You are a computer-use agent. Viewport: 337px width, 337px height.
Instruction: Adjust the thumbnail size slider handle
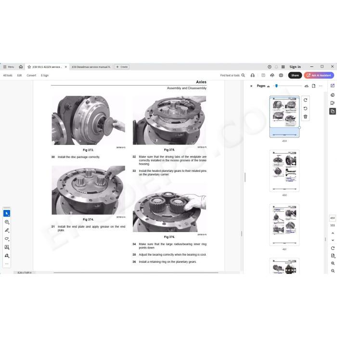276,86
